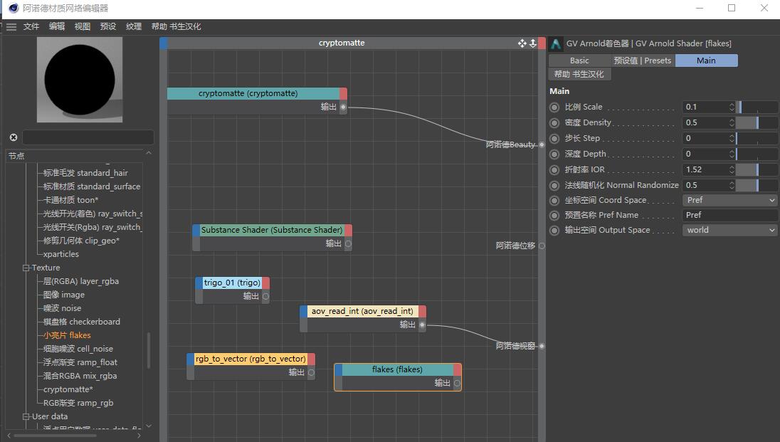This screenshot has height=442, width=780.
Task: Click the Pref Name text field
Action: pos(729,215)
